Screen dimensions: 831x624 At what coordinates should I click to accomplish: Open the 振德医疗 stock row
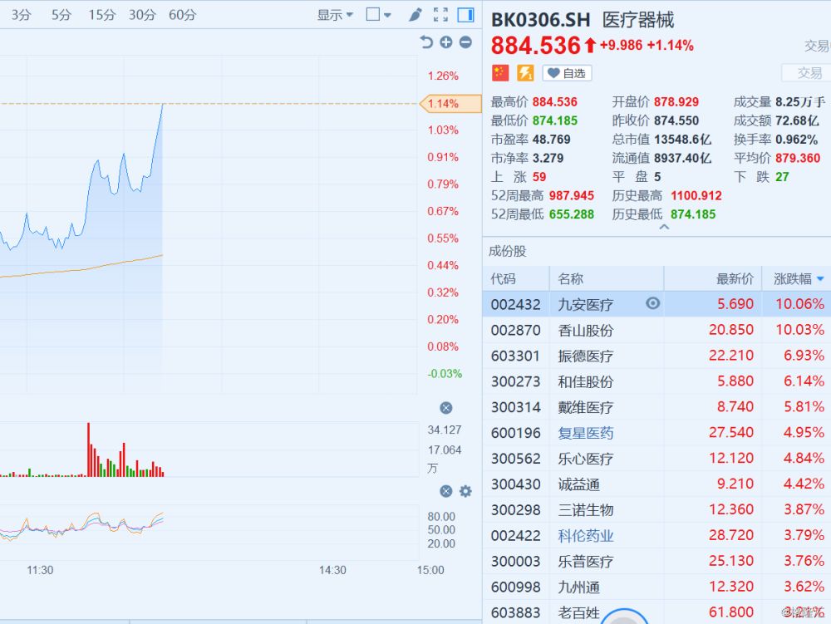pyautogui.click(x=656, y=356)
